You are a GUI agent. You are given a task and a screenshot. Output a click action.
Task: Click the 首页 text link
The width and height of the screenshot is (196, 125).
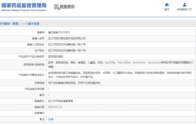[167, 10]
